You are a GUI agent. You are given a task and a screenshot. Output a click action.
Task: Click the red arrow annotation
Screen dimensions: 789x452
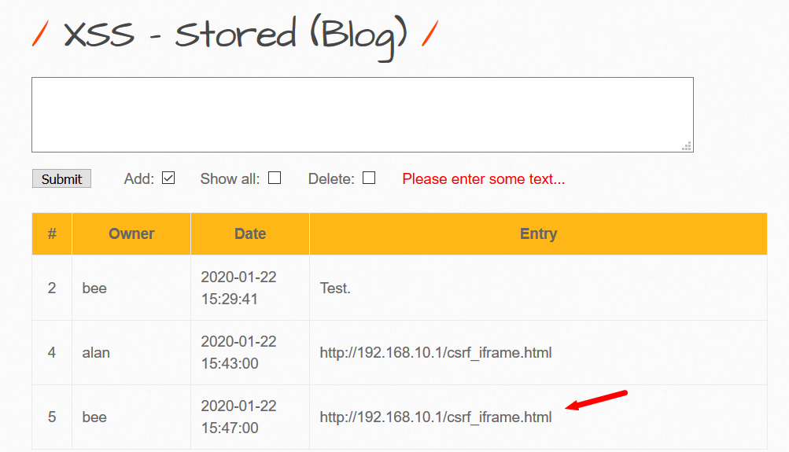597,400
